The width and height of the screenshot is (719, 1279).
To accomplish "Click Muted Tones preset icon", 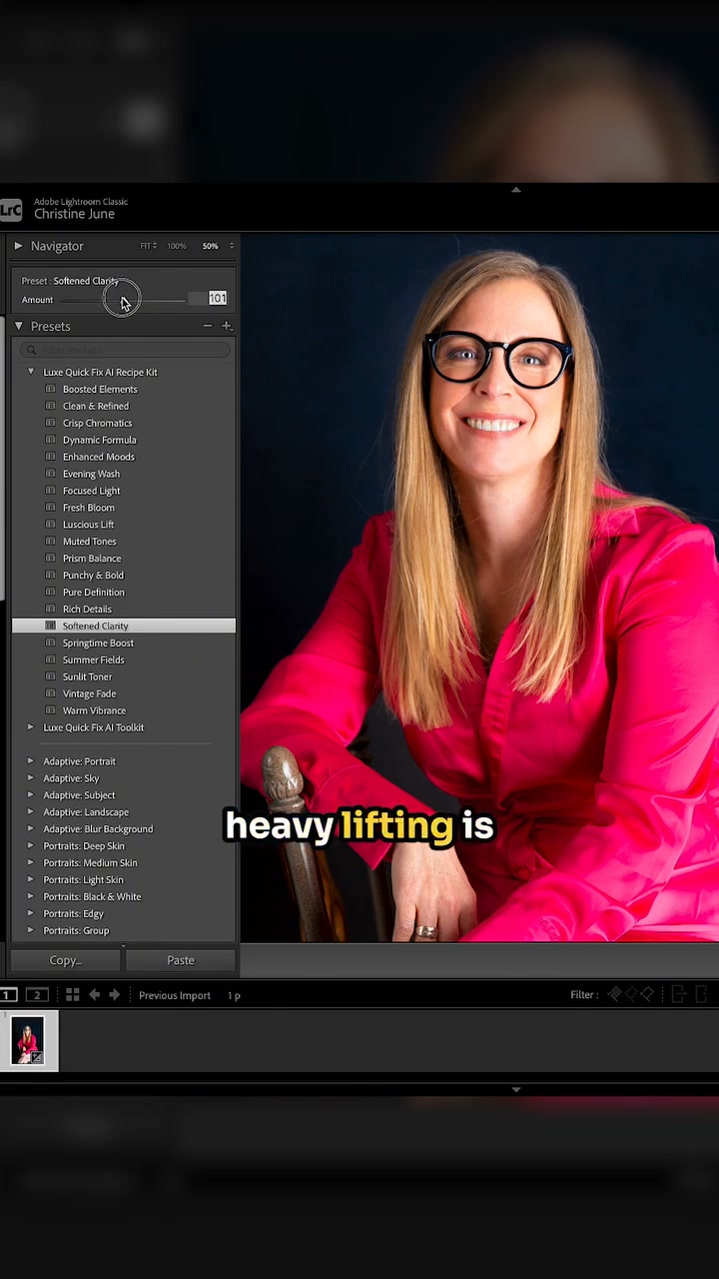I will tap(51, 542).
